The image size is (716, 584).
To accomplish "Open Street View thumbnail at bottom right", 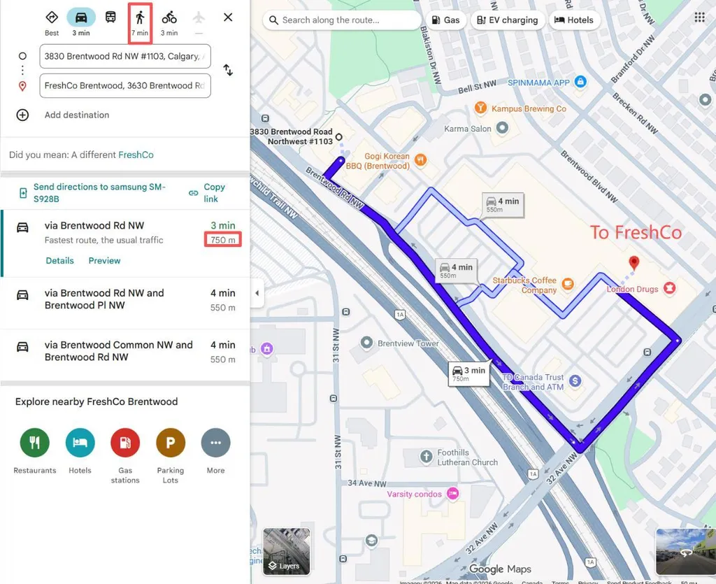I will pyautogui.click(x=685, y=552).
